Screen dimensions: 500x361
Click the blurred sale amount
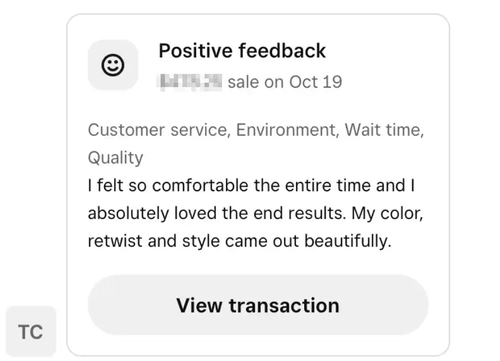[190, 82]
